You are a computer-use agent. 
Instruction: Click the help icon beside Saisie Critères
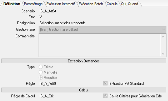(105, 95)
